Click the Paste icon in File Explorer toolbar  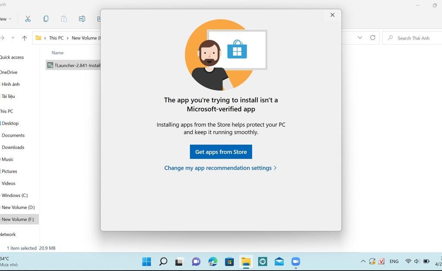[64, 19]
